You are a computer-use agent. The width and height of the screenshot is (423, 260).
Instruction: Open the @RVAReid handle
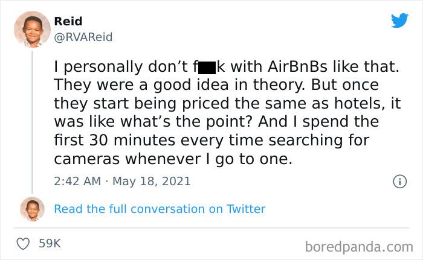tap(83, 37)
